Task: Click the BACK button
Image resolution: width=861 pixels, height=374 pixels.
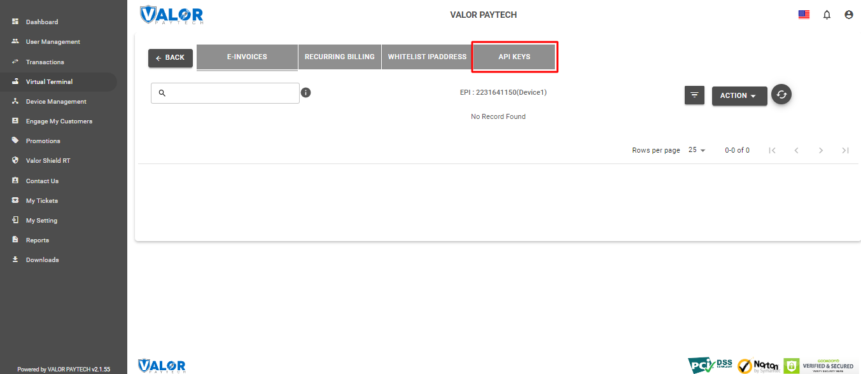Action: pyautogui.click(x=171, y=58)
